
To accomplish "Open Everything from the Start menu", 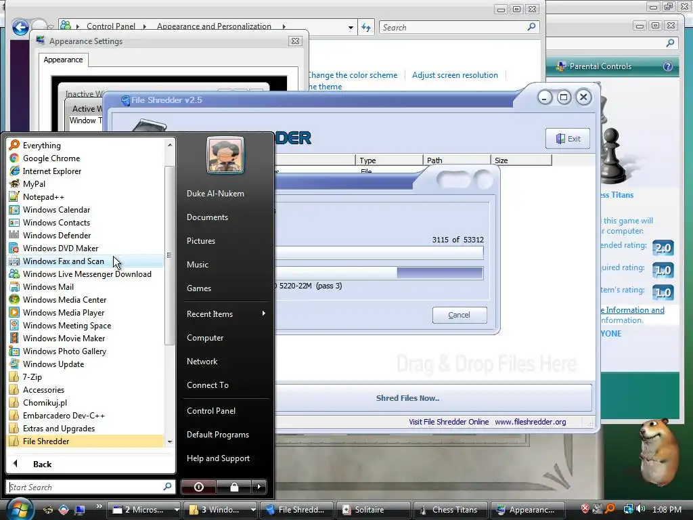I will (86, 145).
